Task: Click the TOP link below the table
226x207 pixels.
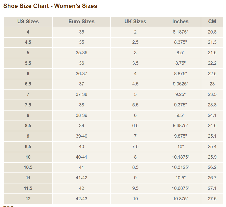Action: pyautogui.click(x=8, y=206)
